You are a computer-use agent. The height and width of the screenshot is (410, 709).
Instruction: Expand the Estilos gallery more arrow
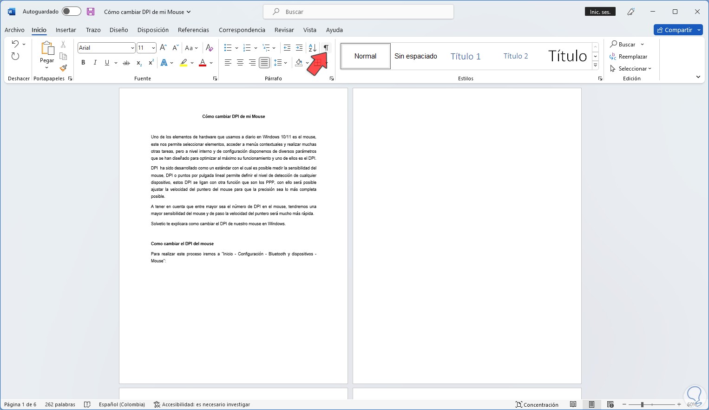[x=596, y=65]
